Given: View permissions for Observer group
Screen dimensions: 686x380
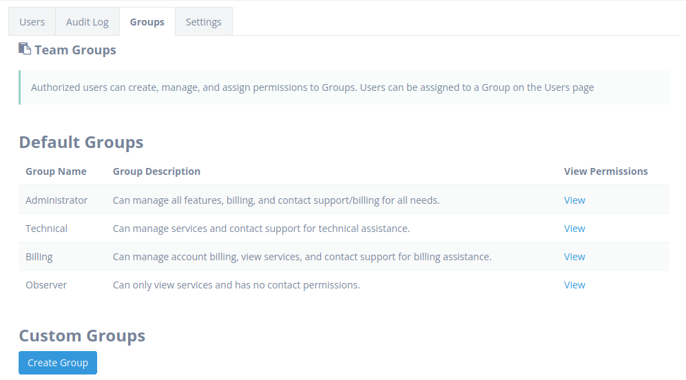Looking at the screenshot, I should tap(574, 285).
